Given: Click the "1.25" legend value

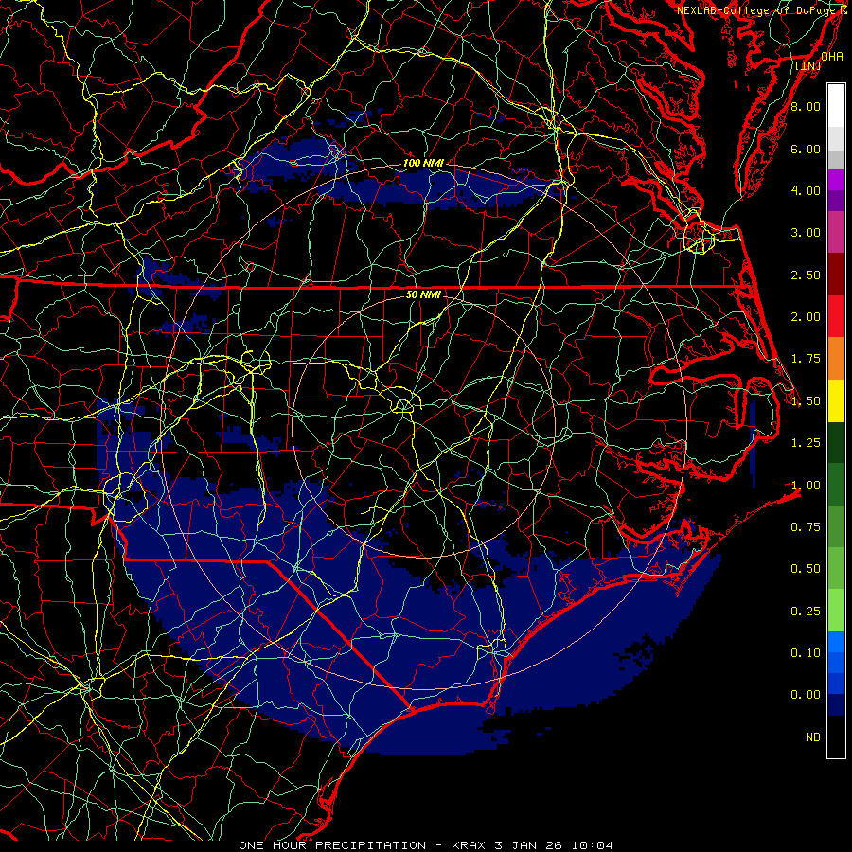Looking at the screenshot, I should tap(806, 443).
